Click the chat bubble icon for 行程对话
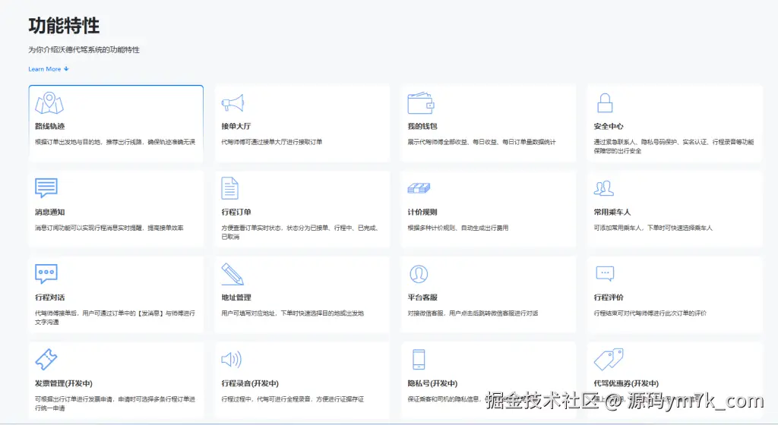This screenshot has width=778, height=425. point(46,273)
